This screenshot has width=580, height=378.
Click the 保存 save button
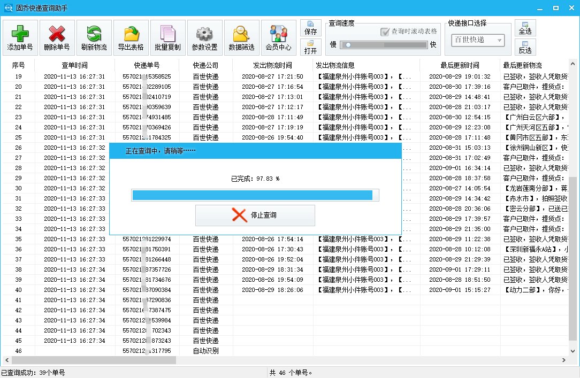click(311, 28)
